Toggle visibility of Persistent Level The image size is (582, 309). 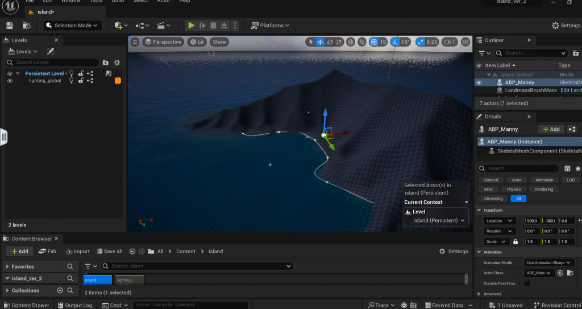[x=10, y=73]
